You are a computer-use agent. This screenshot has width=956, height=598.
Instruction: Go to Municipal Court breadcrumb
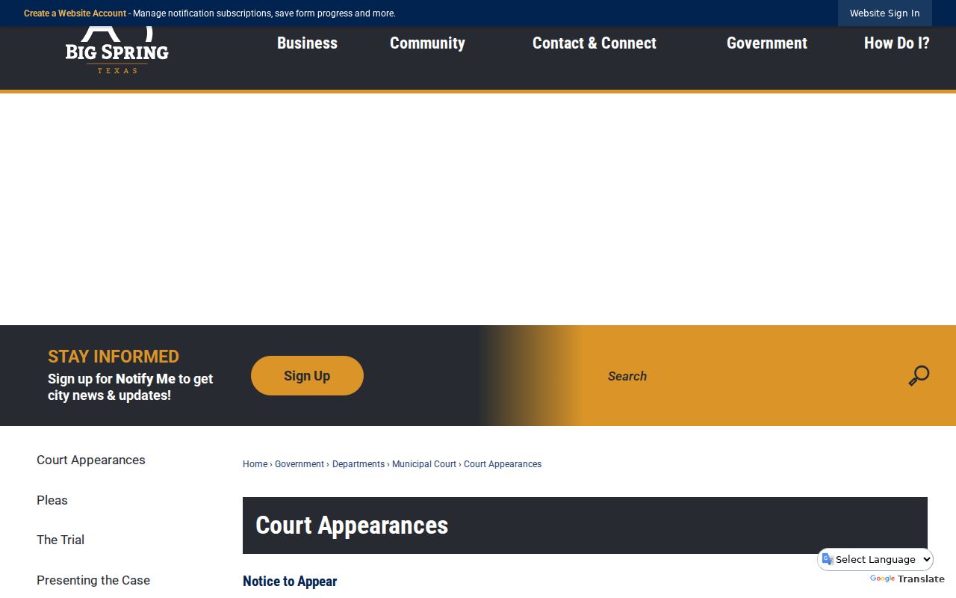coord(424,464)
